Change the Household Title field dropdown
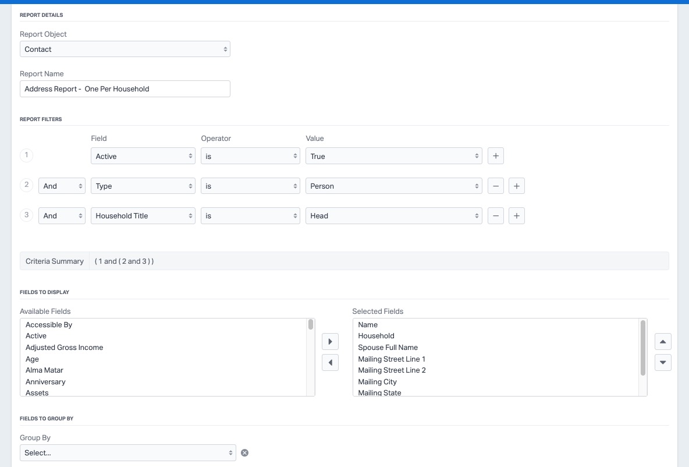Screen dimensions: 689x467 point(143,215)
